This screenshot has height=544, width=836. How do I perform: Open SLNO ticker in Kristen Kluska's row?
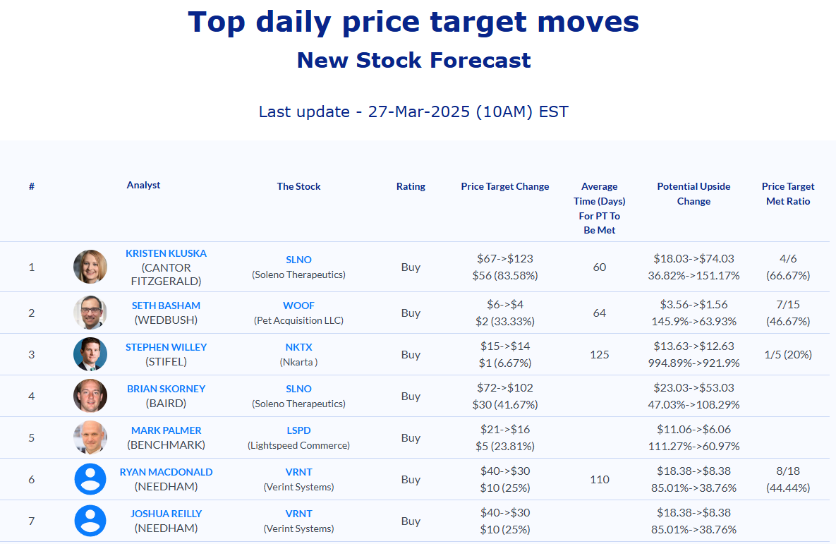click(x=298, y=260)
